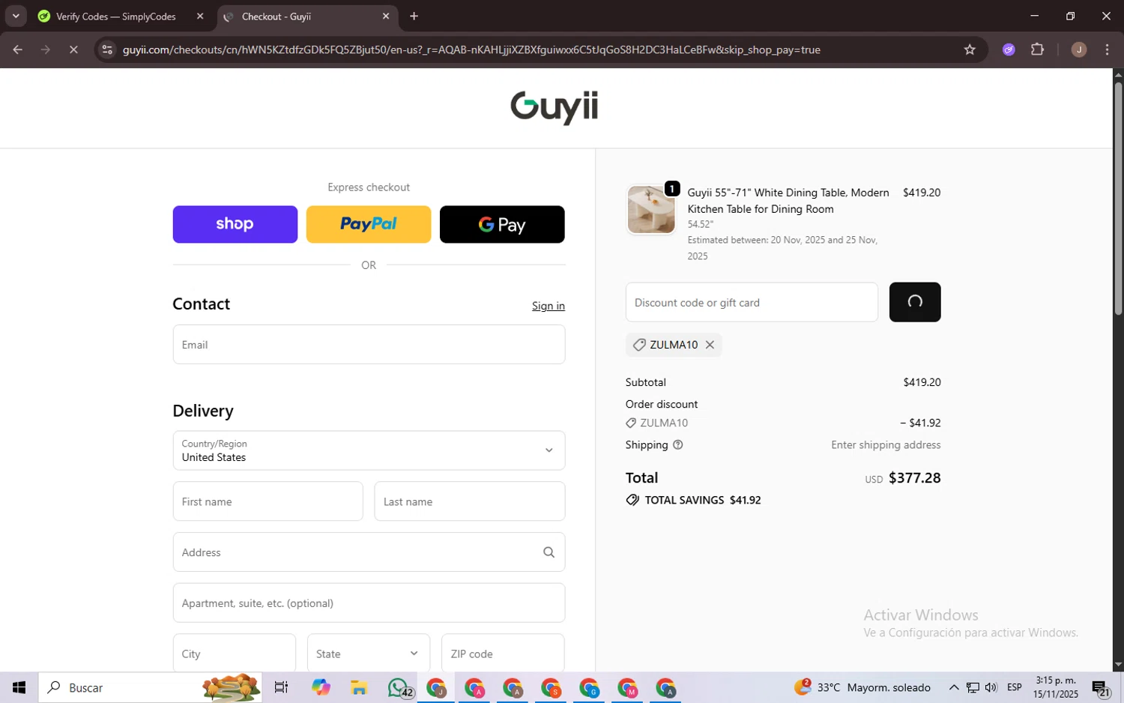1124x703 pixels.
Task: Pay with the PayPal button
Action: point(369,224)
